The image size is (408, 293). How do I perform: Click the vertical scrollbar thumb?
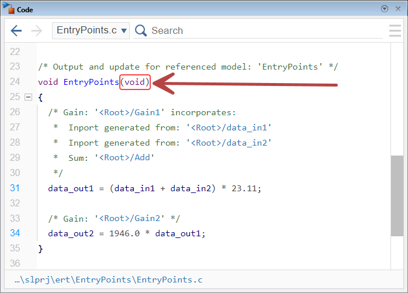(397, 196)
